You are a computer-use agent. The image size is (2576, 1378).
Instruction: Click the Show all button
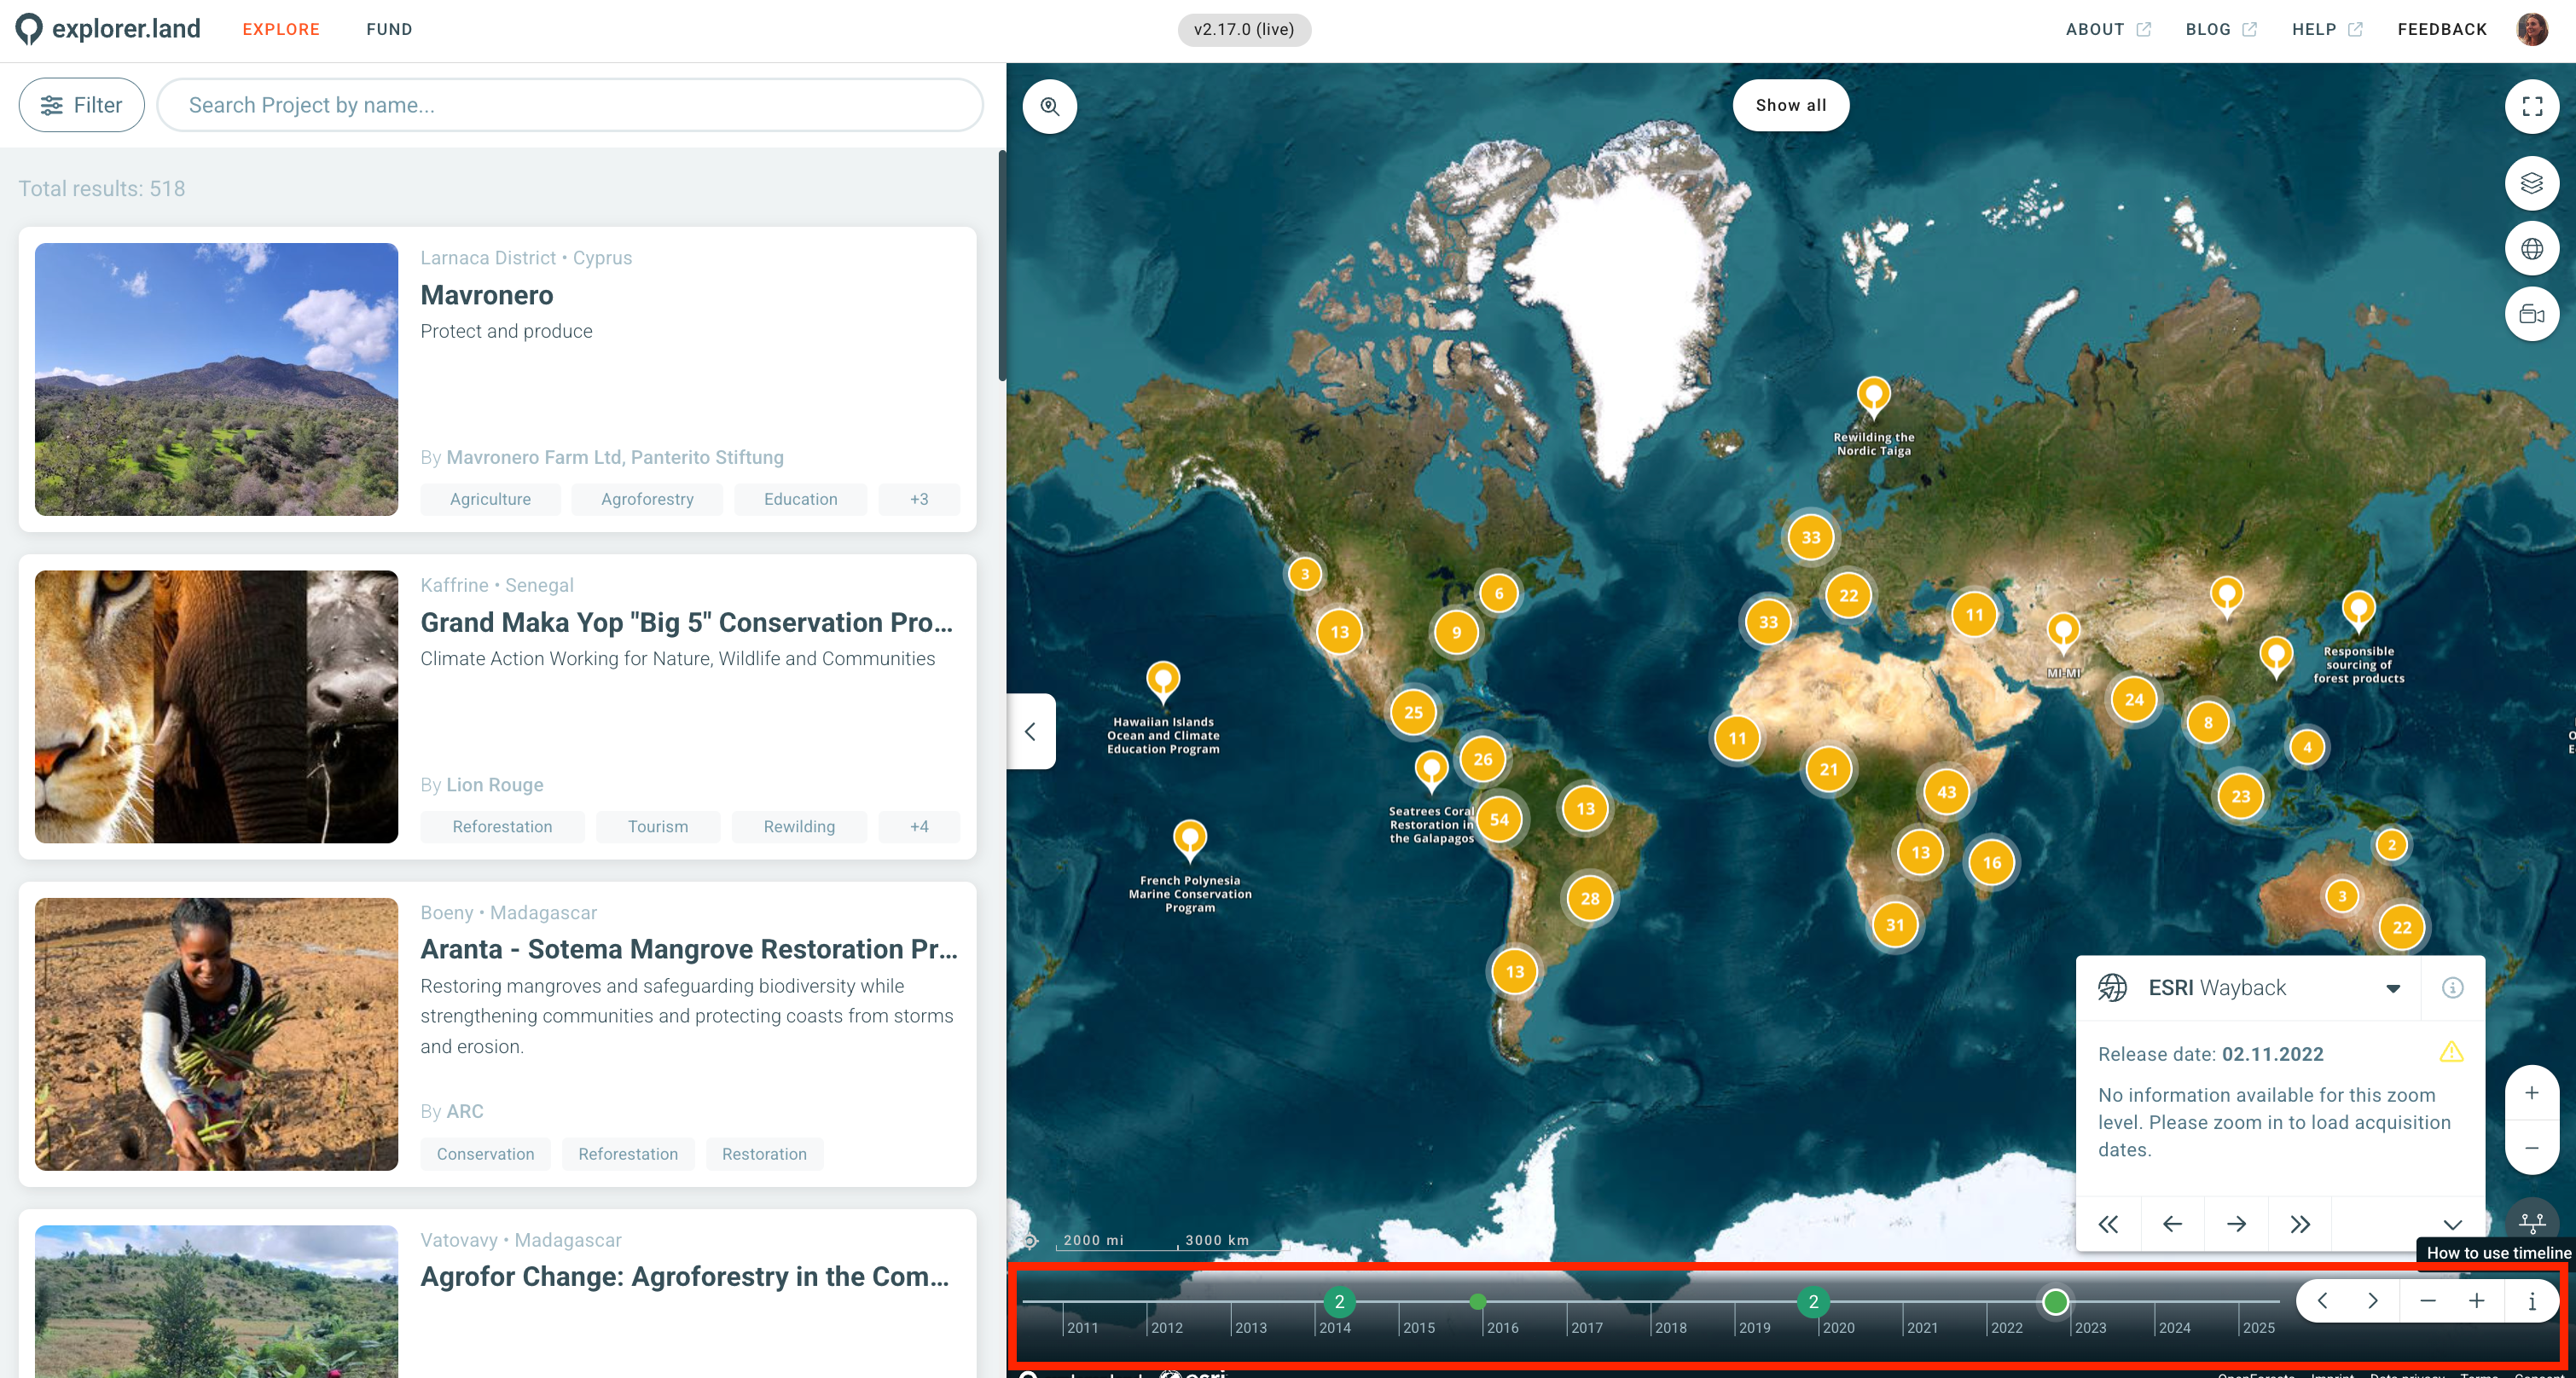coord(1790,105)
